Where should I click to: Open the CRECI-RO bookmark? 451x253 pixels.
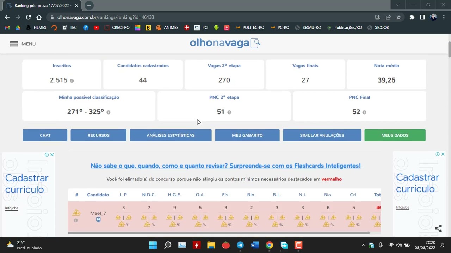(x=117, y=27)
